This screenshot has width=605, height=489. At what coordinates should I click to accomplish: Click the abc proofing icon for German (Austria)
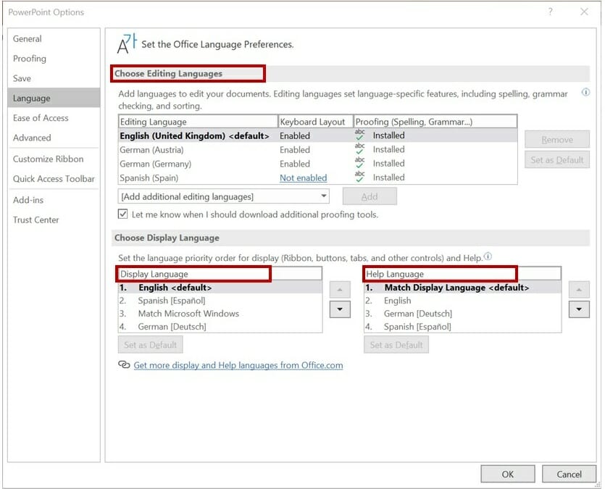360,148
